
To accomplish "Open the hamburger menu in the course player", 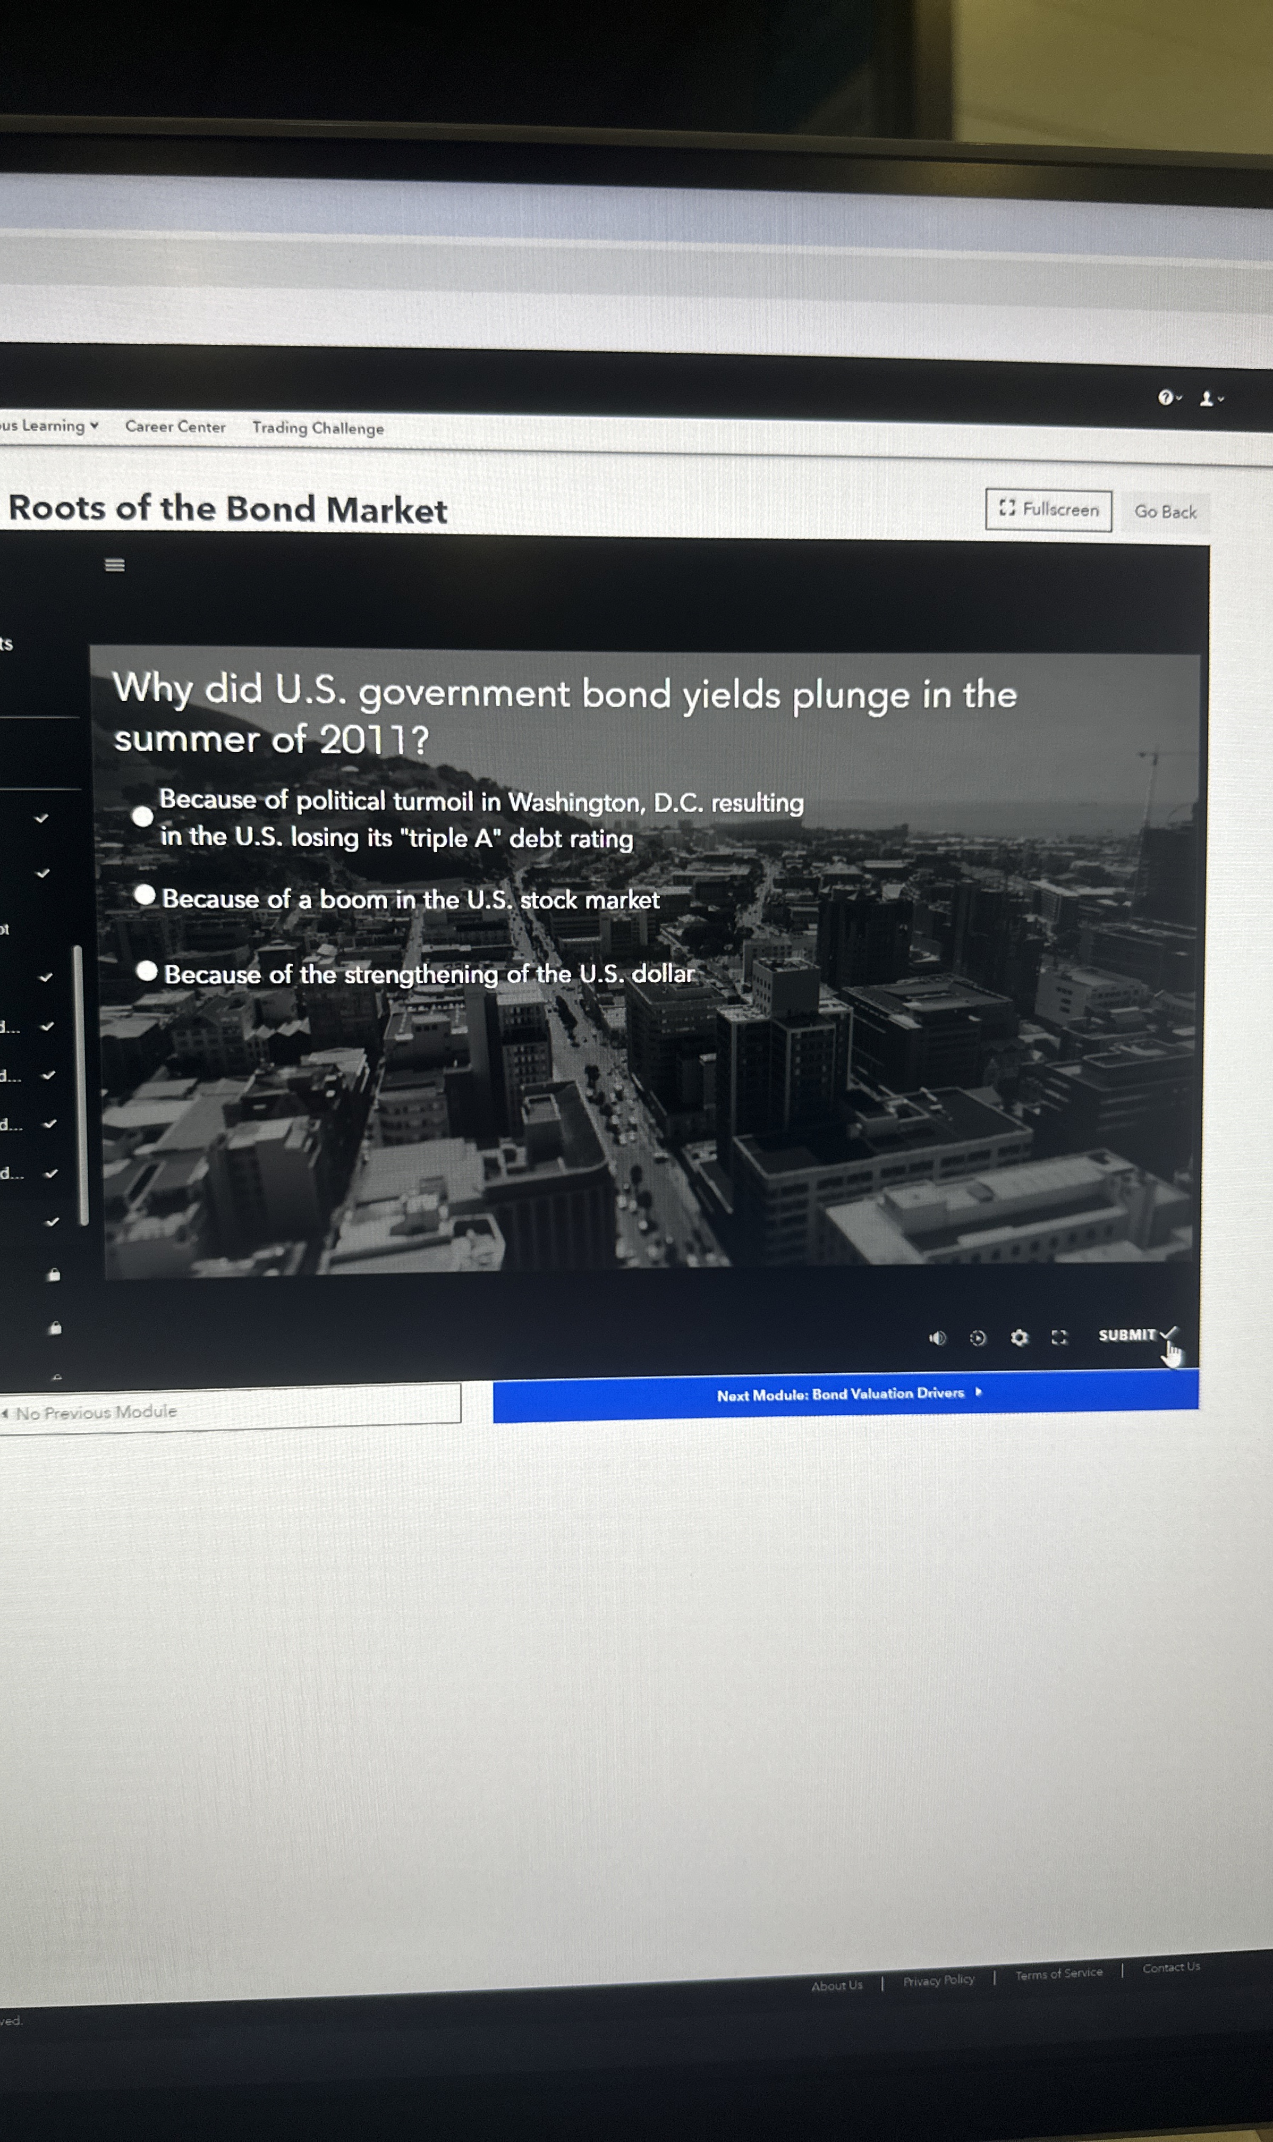I will (x=115, y=564).
